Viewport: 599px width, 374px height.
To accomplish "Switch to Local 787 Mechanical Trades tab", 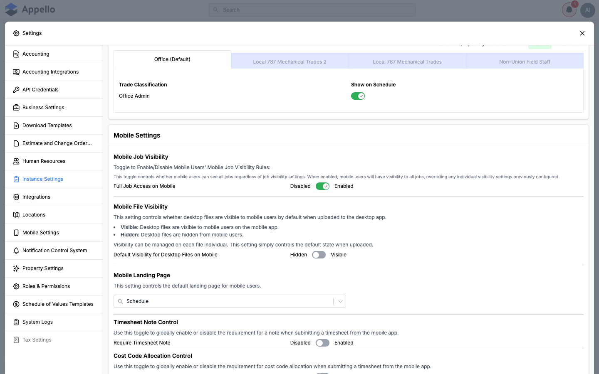I will click(x=407, y=62).
